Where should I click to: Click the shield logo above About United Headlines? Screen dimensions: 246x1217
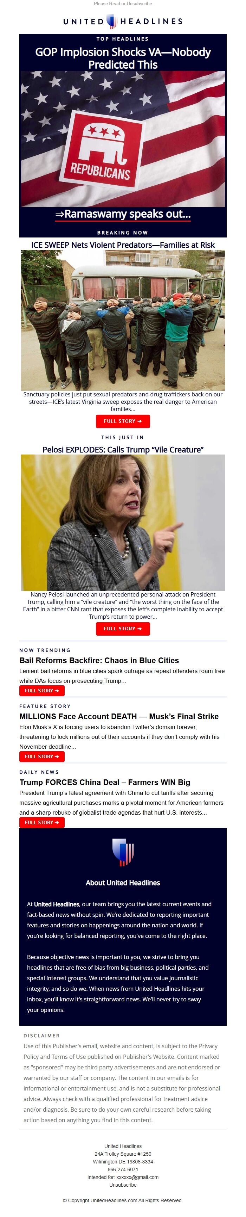pos(123,852)
